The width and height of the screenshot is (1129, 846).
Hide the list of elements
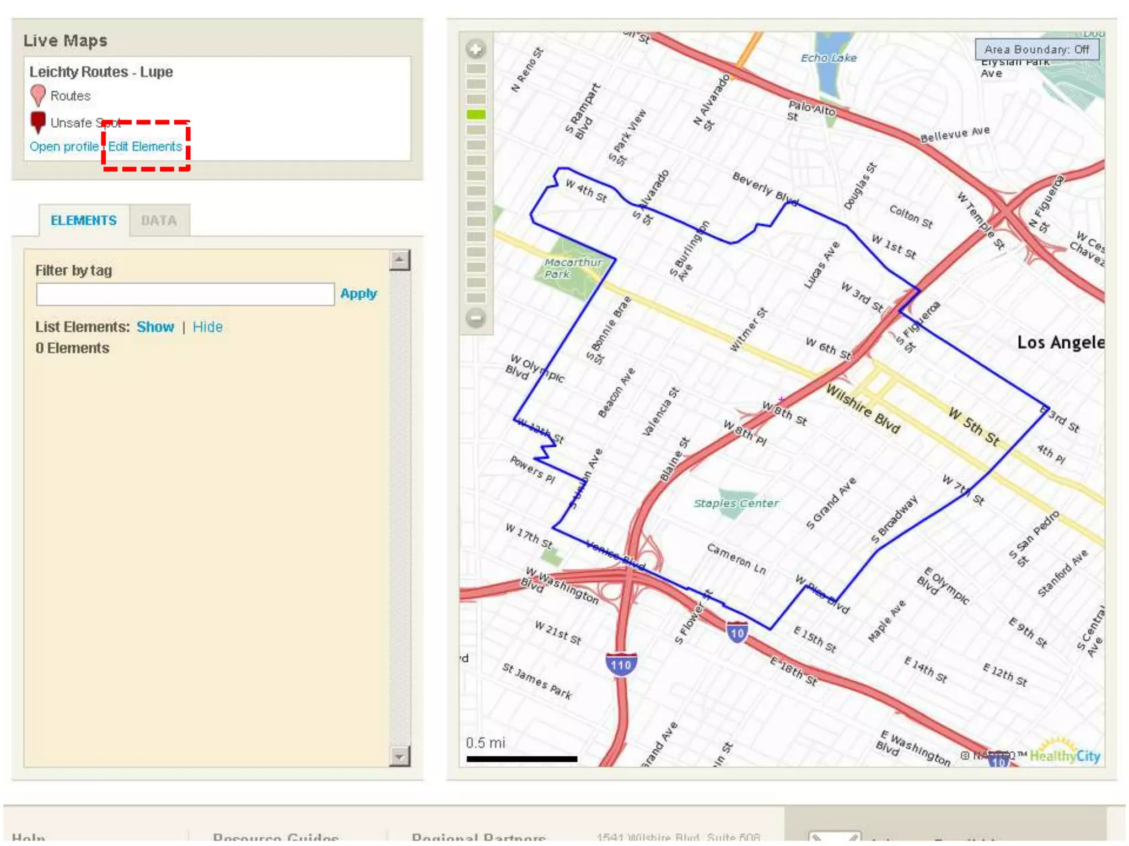click(x=208, y=327)
